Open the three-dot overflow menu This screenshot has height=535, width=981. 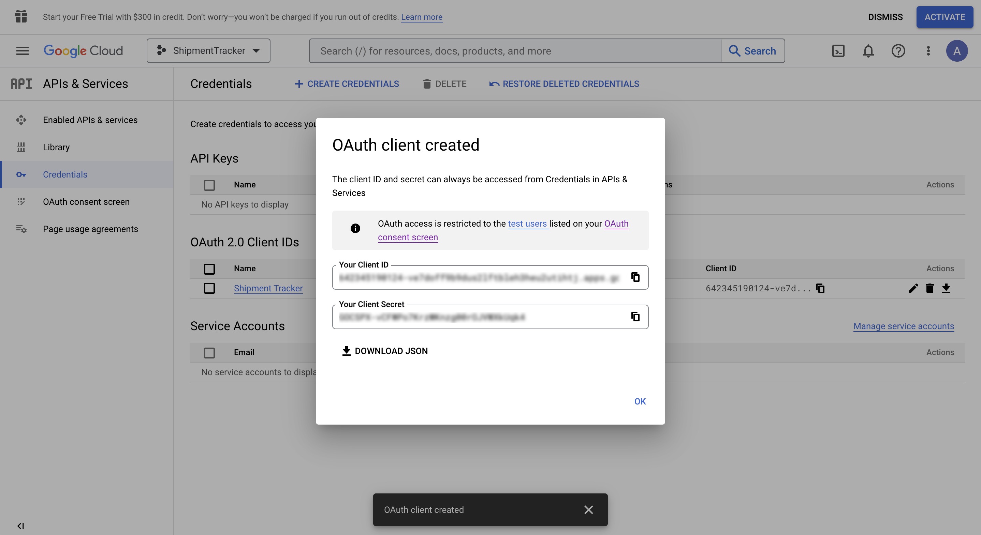tap(928, 51)
